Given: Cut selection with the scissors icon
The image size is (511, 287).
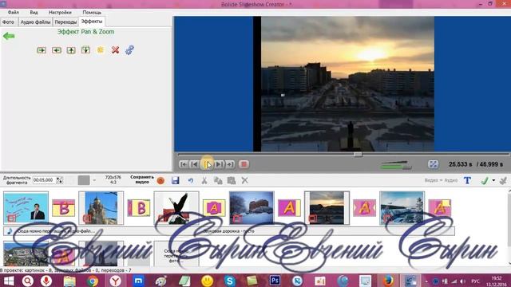Looking at the screenshot, I should [x=204, y=181].
